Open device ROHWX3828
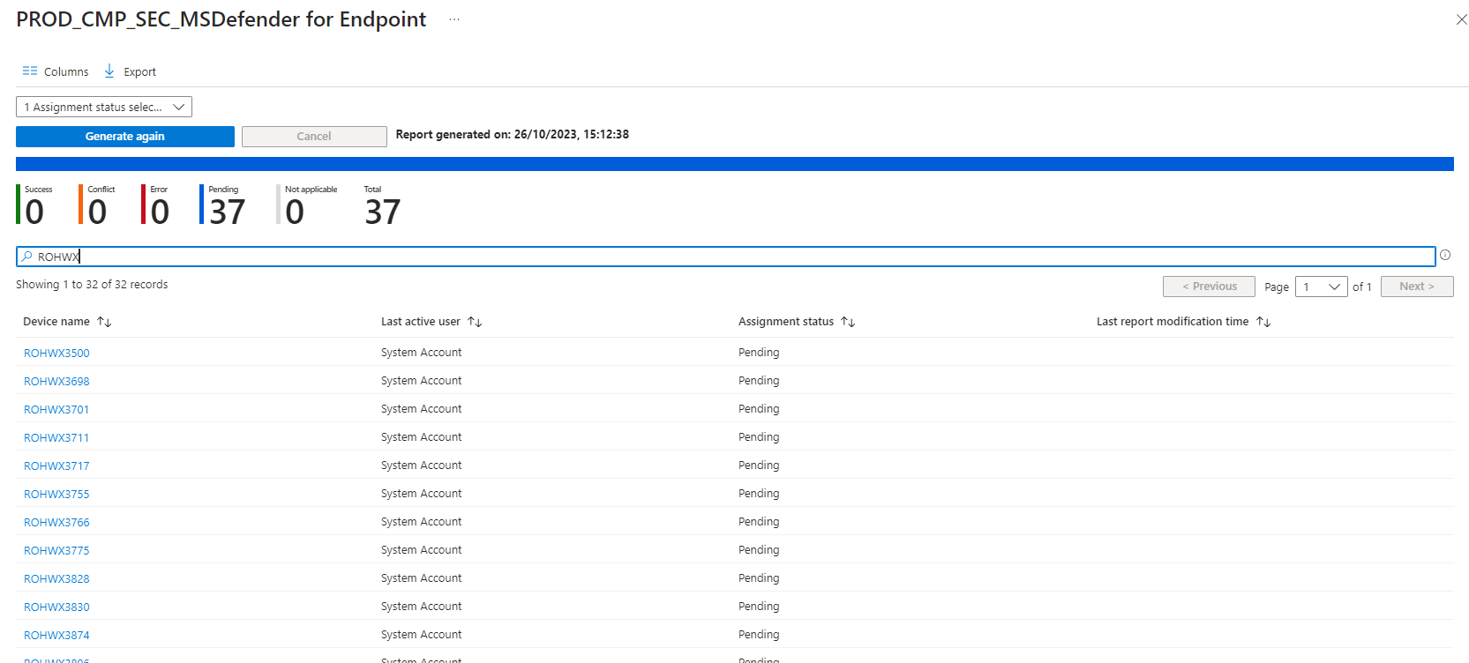The image size is (1469, 663). click(56, 578)
